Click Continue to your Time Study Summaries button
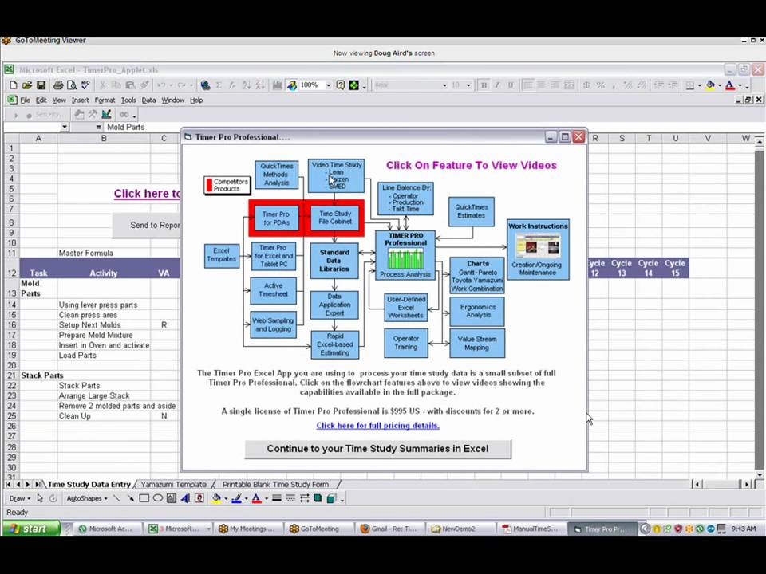 377,449
